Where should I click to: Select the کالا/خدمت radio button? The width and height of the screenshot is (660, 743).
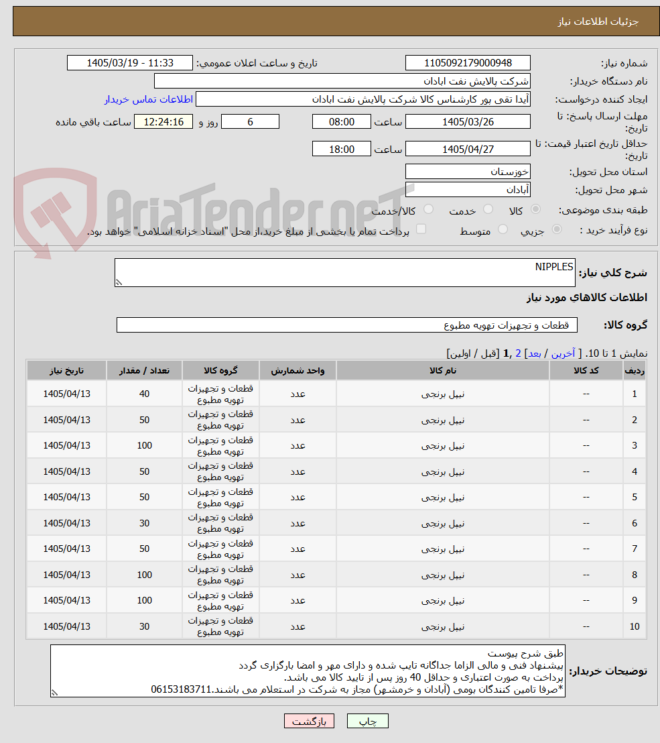pyautogui.click(x=428, y=209)
